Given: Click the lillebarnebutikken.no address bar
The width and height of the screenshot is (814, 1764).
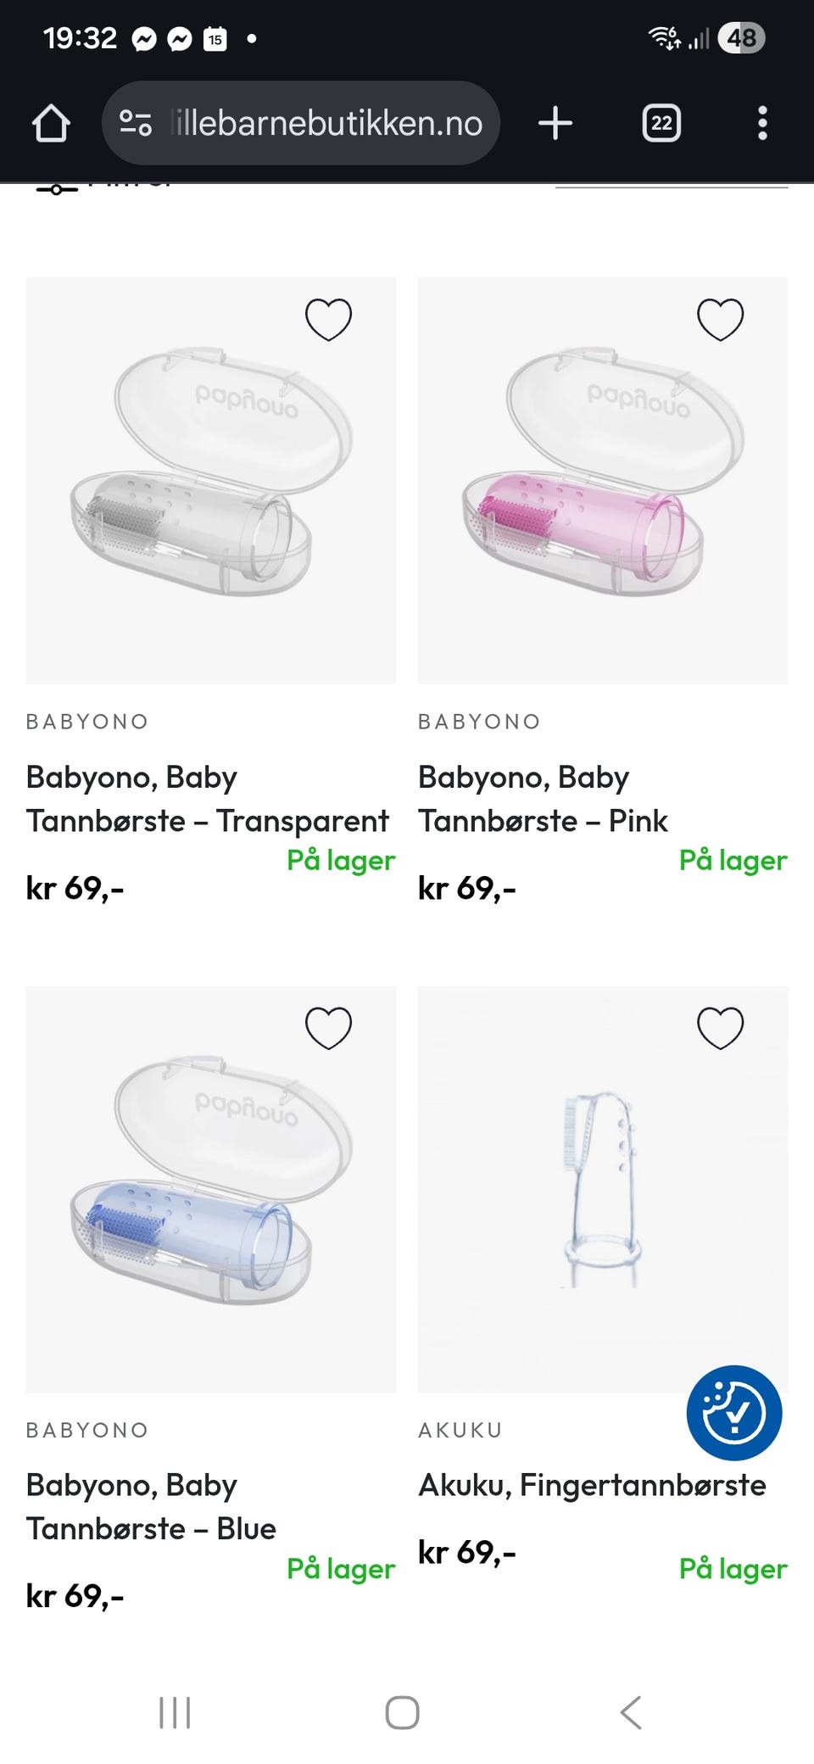Looking at the screenshot, I should click(326, 124).
